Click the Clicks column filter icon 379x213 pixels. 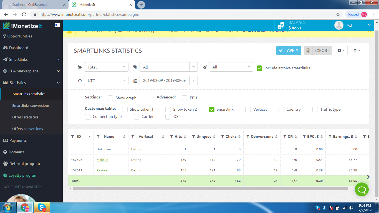coord(223,136)
